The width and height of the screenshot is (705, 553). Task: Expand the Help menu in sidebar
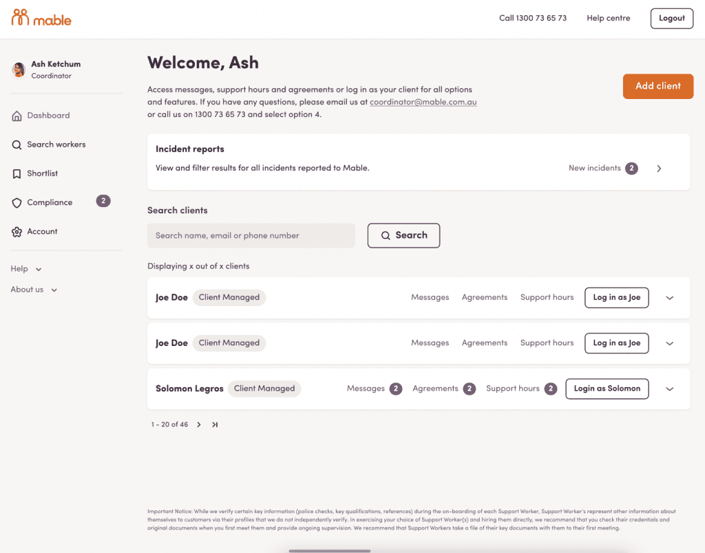(26, 269)
